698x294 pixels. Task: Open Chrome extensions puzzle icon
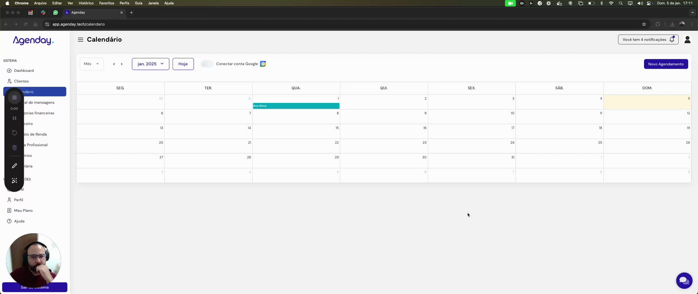(658, 24)
